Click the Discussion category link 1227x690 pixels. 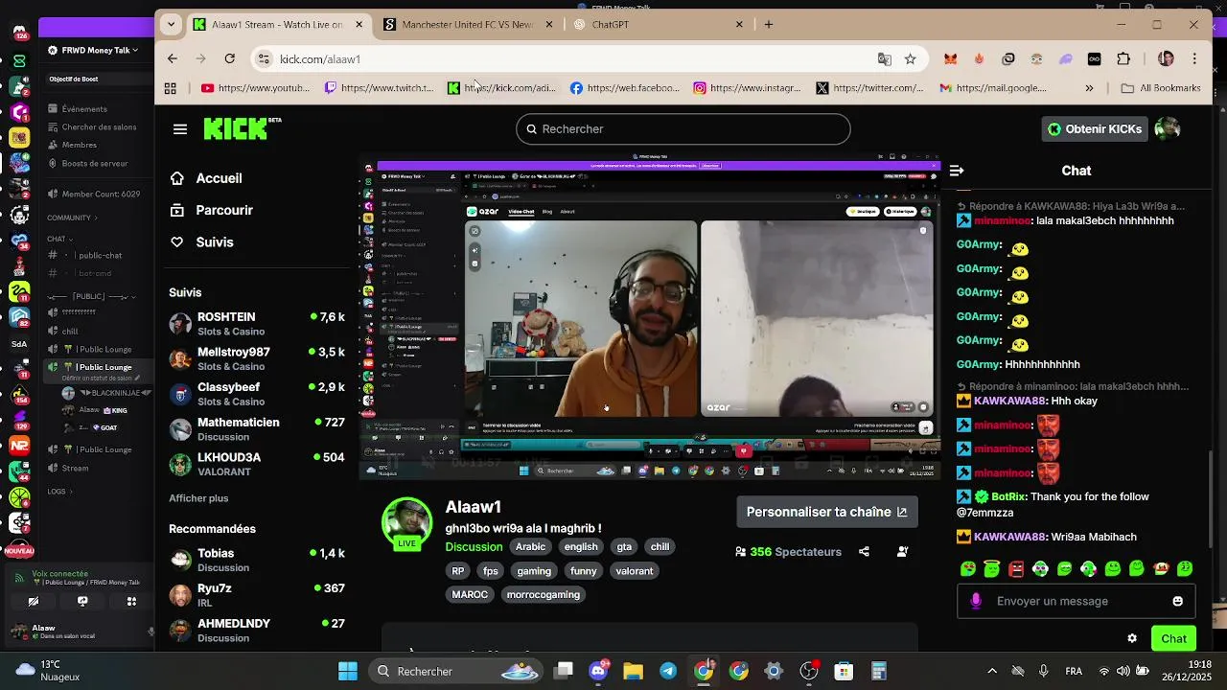click(x=474, y=546)
